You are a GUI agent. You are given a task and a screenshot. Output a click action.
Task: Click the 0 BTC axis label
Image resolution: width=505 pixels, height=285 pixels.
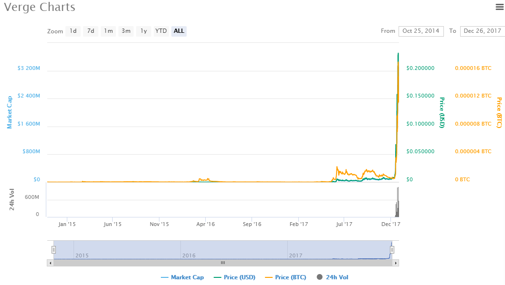[x=463, y=180]
